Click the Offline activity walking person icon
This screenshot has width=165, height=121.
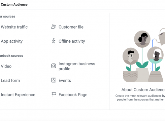click(54, 41)
